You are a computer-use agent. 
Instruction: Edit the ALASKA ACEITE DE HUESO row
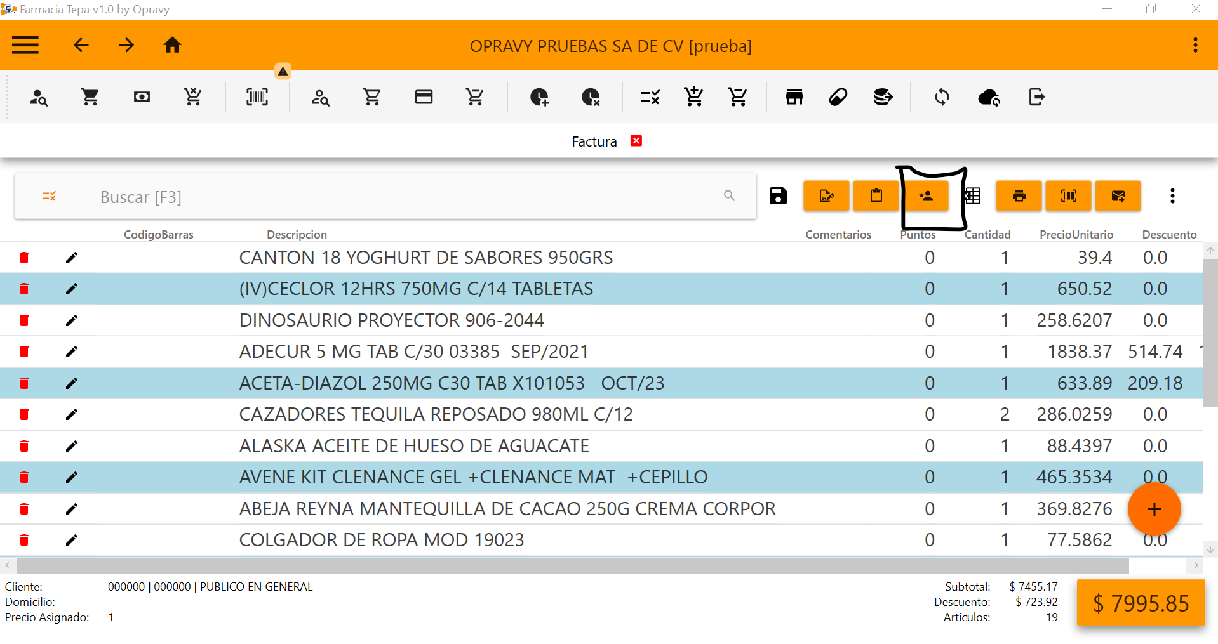point(72,446)
